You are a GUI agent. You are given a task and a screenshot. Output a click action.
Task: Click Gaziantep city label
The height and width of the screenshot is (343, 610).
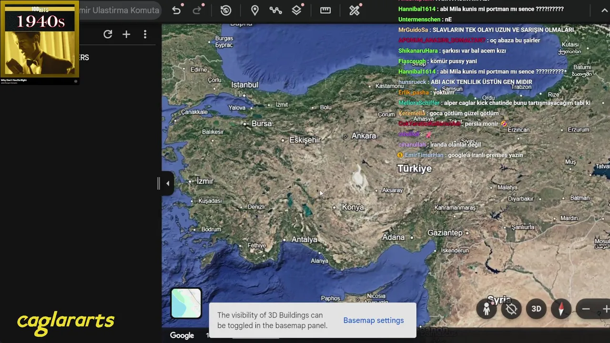click(445, 233)
